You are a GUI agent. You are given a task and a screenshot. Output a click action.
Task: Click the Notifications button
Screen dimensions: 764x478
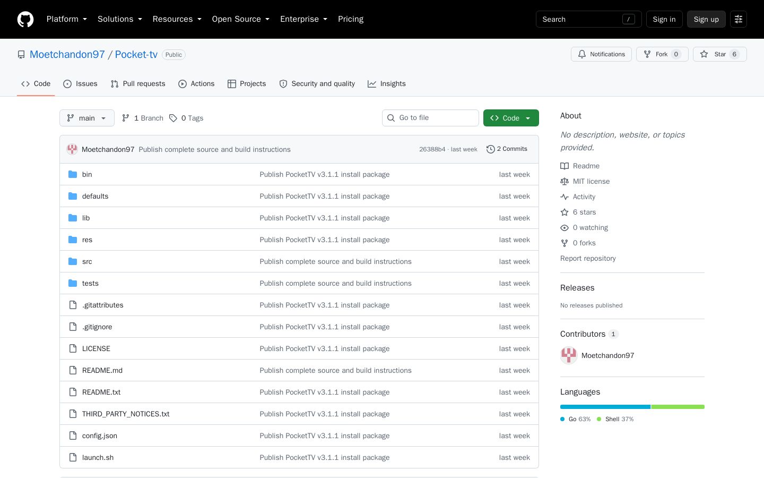[601, 54]
